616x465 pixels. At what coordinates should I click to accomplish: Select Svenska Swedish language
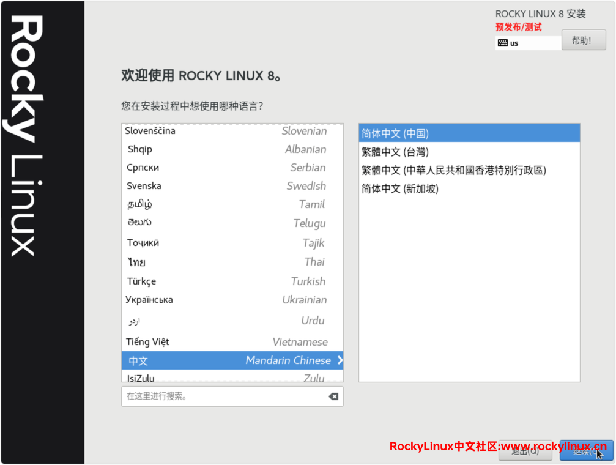click(x=232, y=186)
